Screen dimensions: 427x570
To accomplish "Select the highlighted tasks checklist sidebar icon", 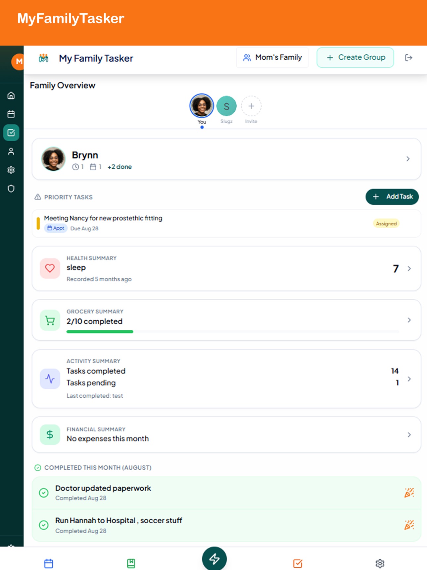I will 11,133.
